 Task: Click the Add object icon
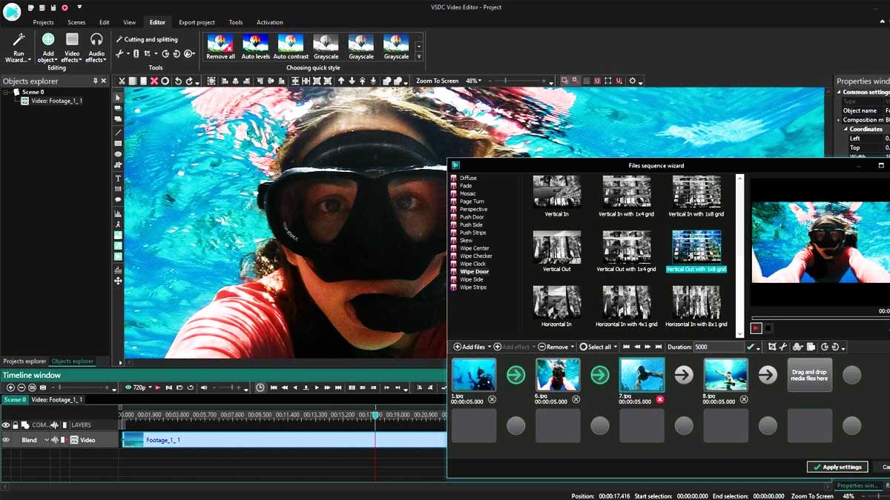click(x=48, y=39)
